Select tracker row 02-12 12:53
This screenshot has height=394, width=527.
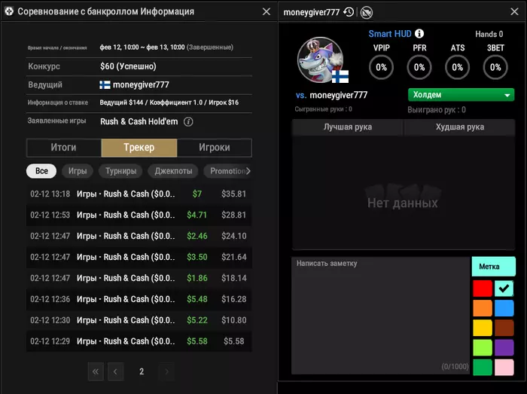tap(139, 215)
